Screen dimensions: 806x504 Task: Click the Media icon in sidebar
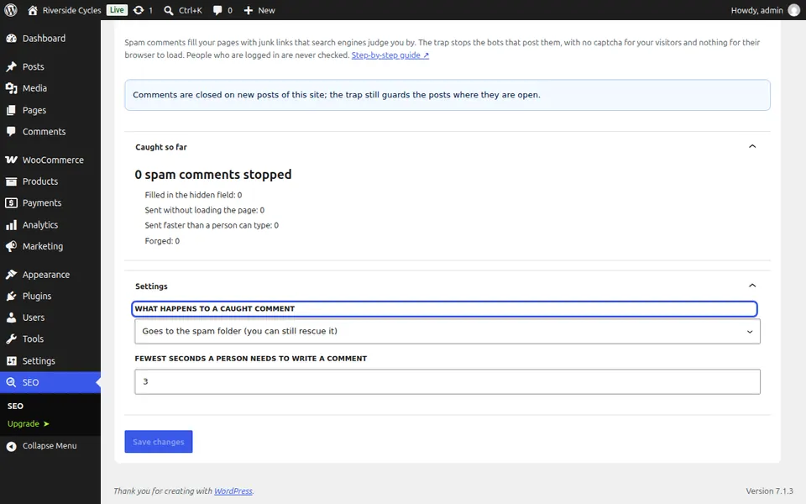pyautogui.click(x=11, y=88)
